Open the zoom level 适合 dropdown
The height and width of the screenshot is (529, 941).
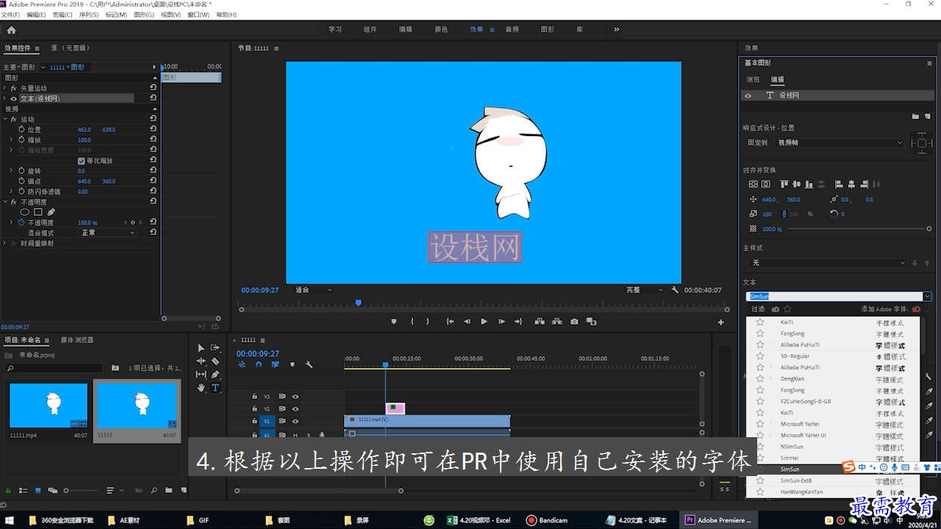314,290
